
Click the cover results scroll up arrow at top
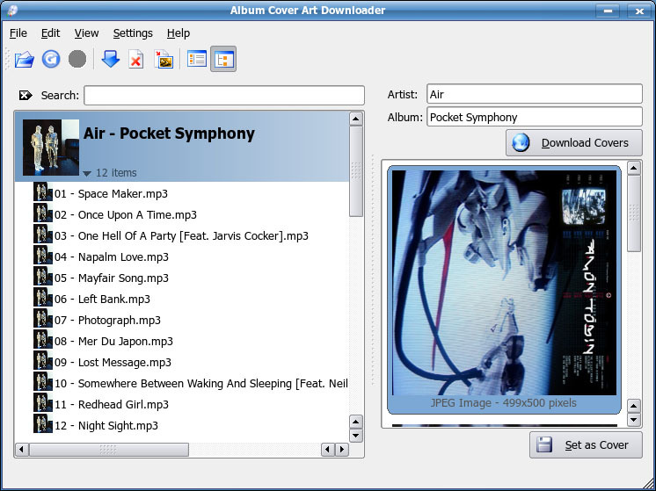(x=634, y=168)
